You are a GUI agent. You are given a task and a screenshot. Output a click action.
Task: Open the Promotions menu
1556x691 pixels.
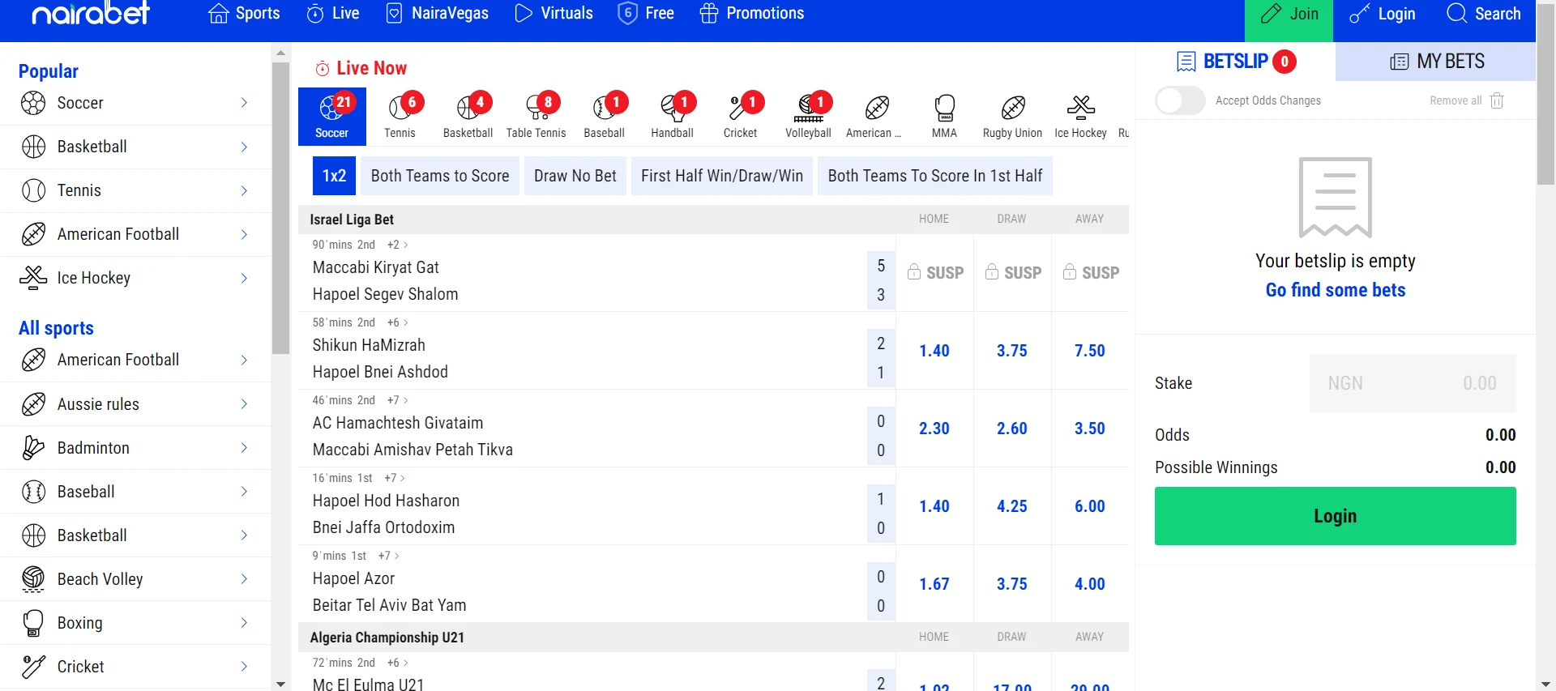tap(751, 14)
